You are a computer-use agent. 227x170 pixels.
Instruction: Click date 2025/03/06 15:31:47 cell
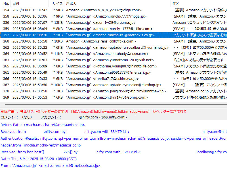[30, 10]
